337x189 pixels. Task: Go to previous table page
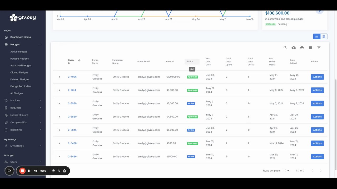[x=312, y=171]
